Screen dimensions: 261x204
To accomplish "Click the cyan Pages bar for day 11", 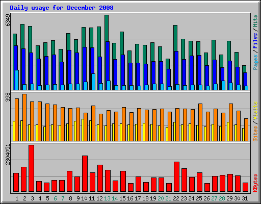I will 93,82.
